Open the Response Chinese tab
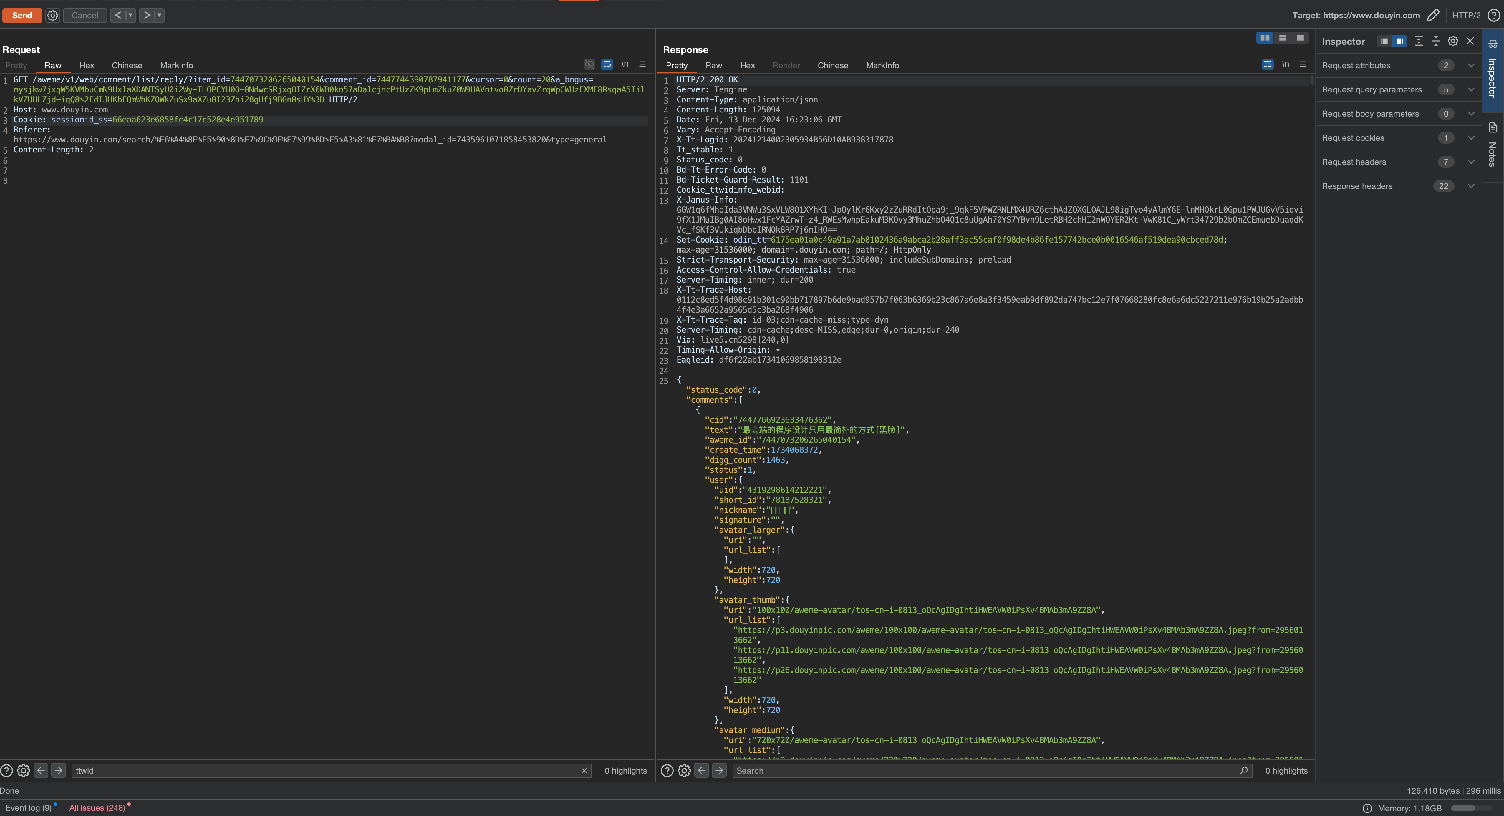Screen dimensions: 1504x816 point(833,65)
